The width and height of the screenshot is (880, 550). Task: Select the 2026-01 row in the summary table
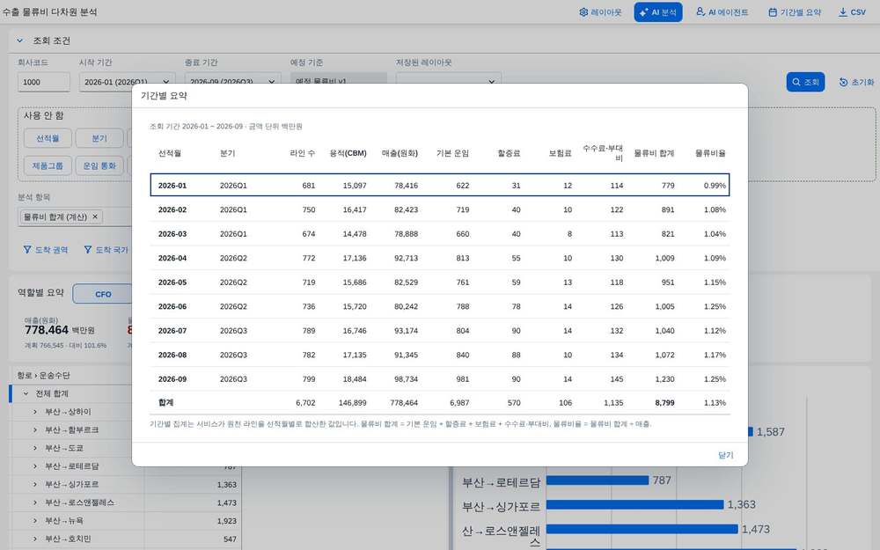pyautogui.click(x=440, y=185)
